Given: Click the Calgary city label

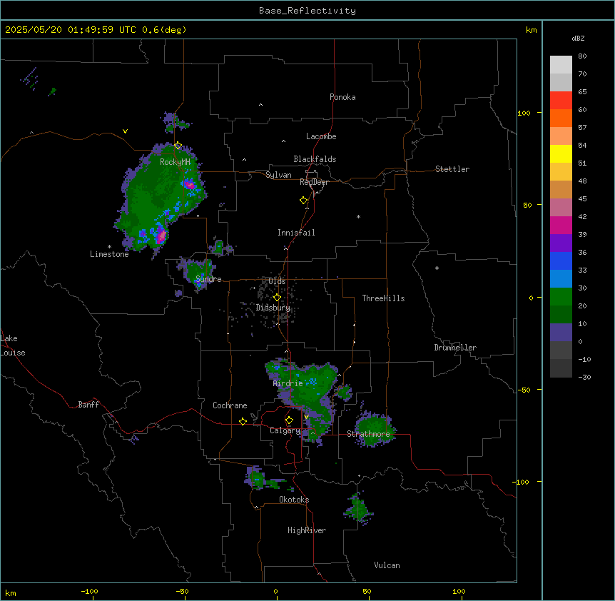Looking at the screenshot, I should tap(285, 430).
